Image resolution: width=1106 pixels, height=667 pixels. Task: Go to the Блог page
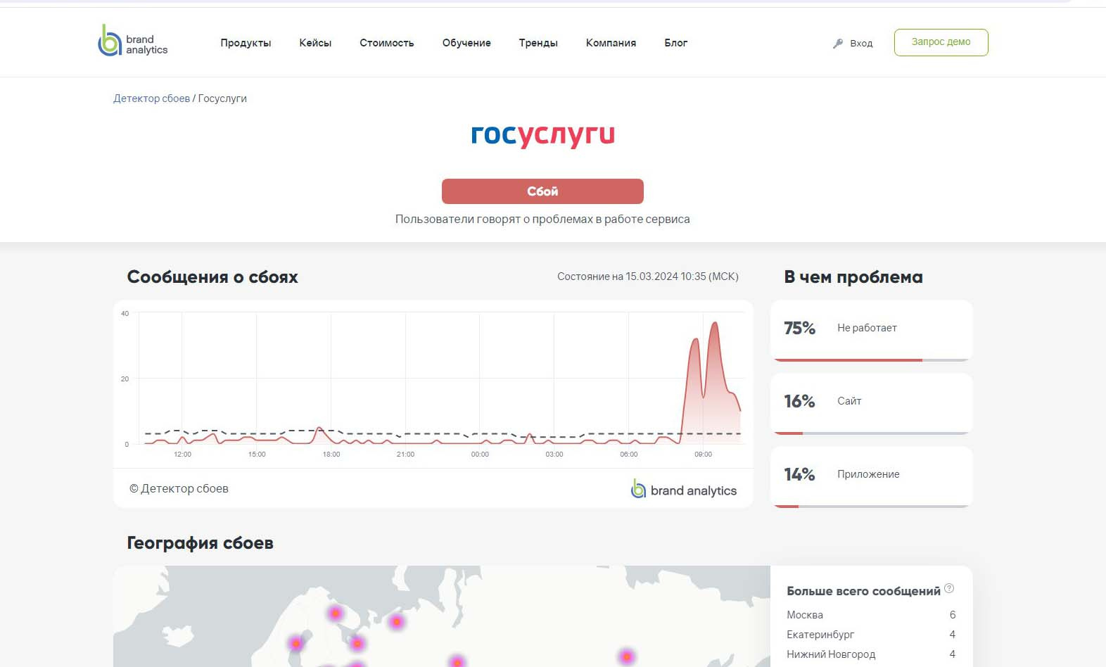pyautogui.click(x=676, y=43)
